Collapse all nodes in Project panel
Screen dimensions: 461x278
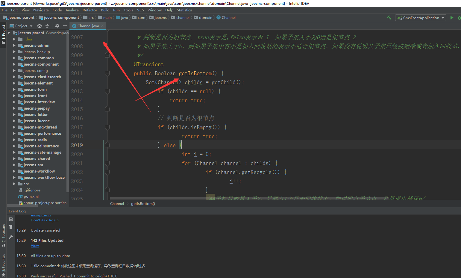coord(47,26)
